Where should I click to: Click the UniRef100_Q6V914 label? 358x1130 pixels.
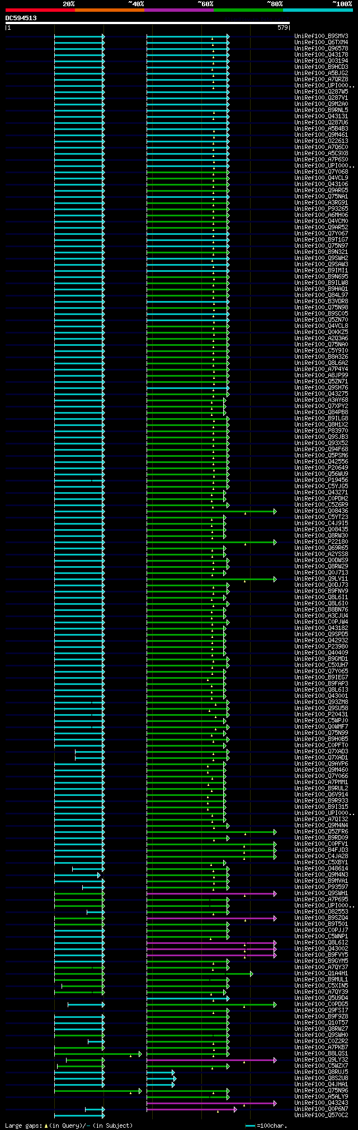click(x=321, y=794)
